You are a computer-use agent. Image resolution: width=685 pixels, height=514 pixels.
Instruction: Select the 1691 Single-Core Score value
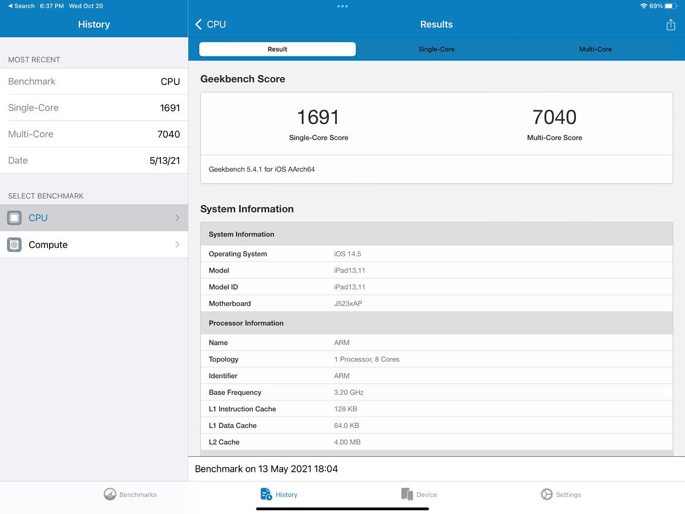[318, 117]
